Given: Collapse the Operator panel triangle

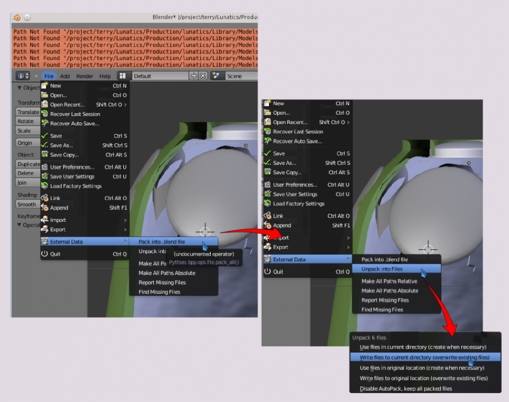Looking at the screenshot, I should 19,225.
